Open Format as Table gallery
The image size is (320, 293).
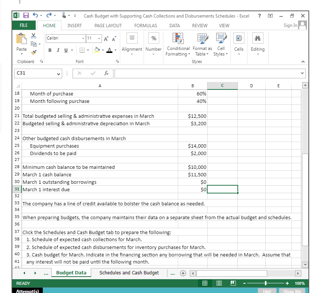pyautogui.click(x=202, y=45)
